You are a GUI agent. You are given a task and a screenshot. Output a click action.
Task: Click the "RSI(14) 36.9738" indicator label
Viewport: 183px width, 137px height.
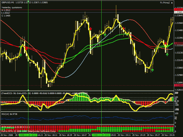9,114
